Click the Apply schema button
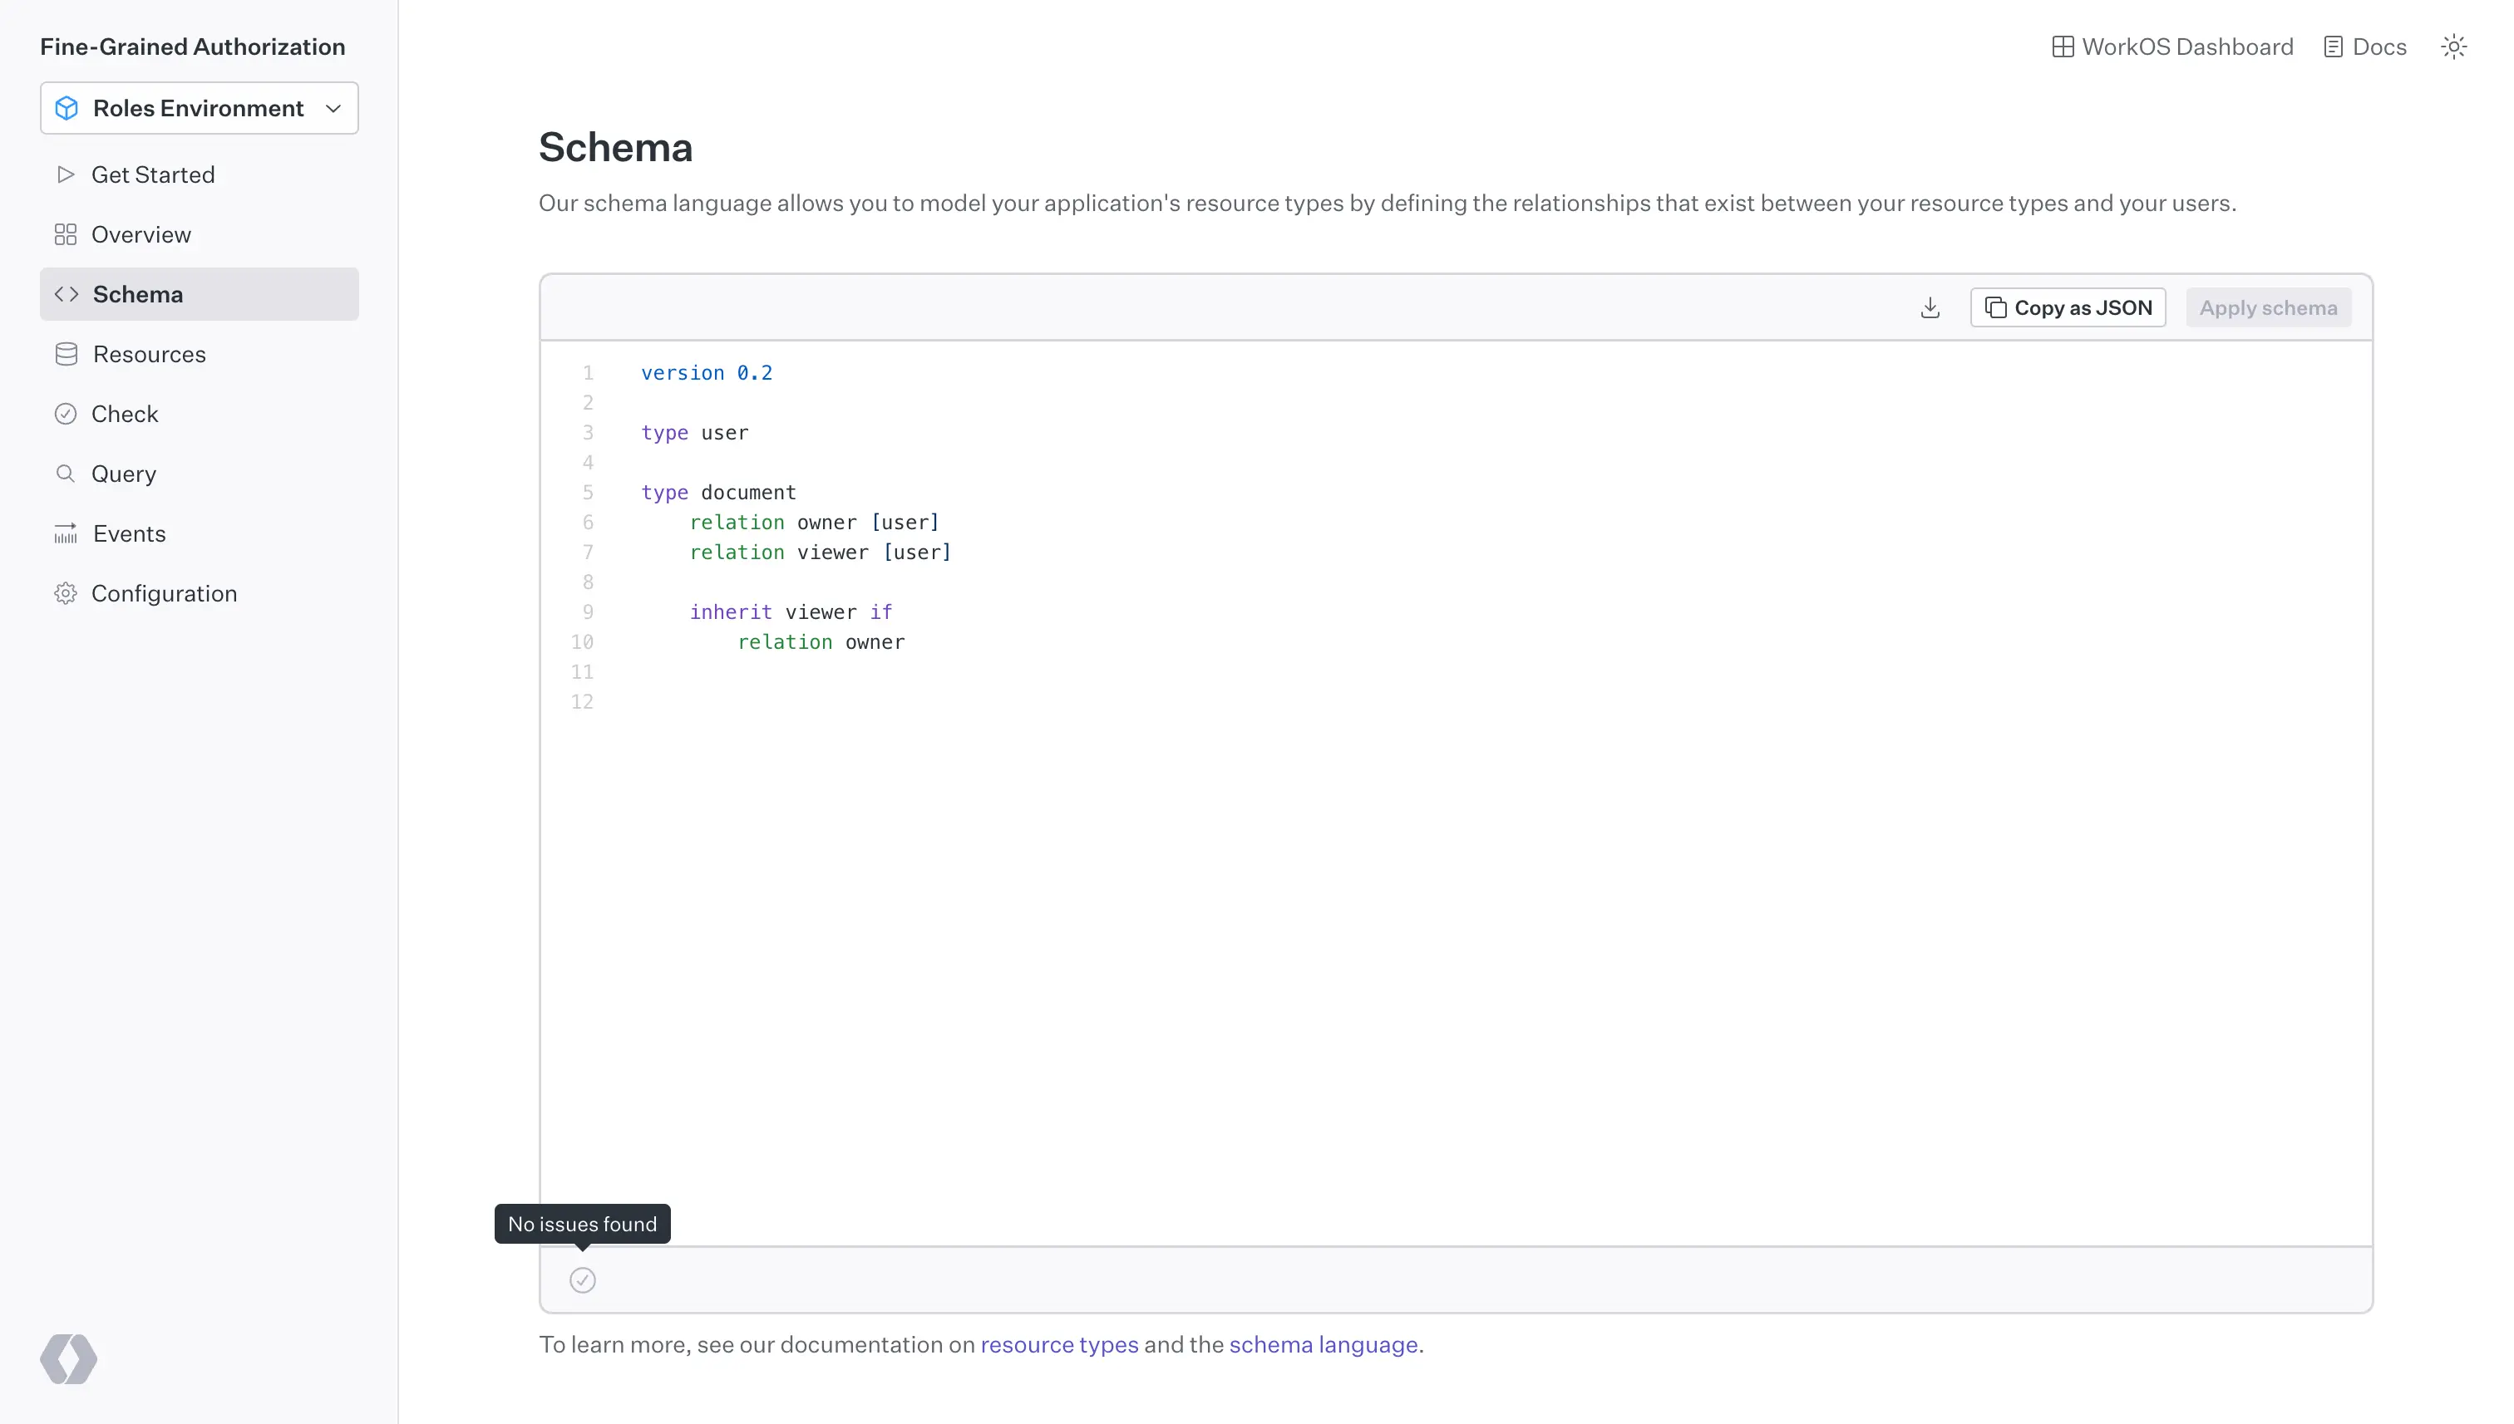 click(x=2269, y=308)
